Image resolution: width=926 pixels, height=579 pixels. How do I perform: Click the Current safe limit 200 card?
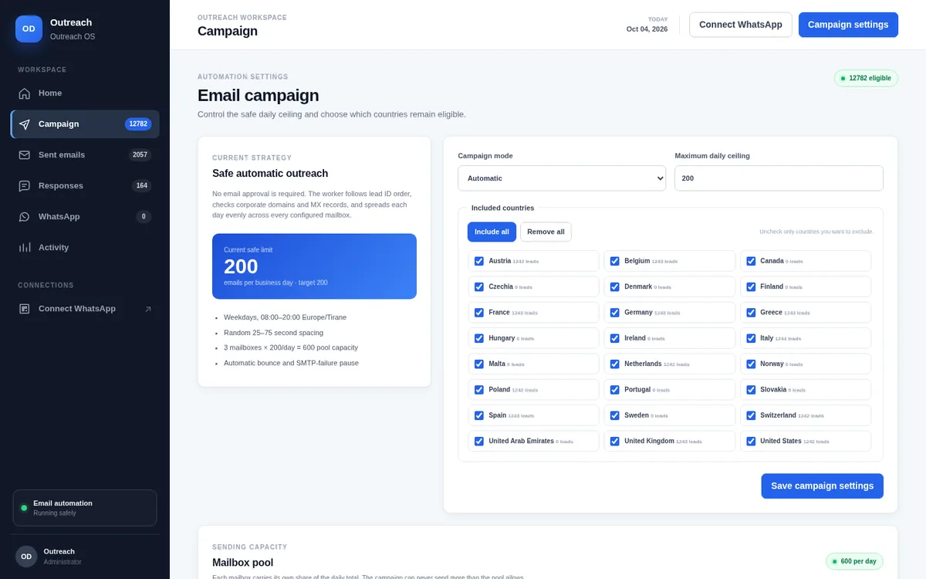coord(314,266)
